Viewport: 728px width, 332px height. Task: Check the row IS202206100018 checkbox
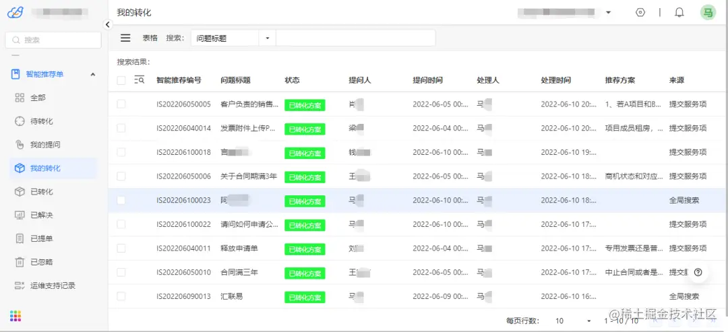pyautogui.click(x=121, y=152)
